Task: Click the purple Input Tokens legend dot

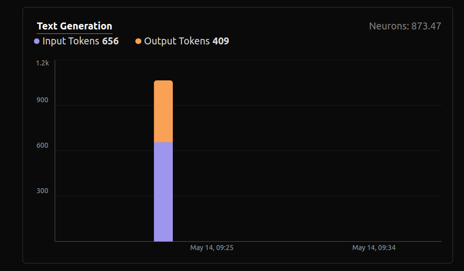Action: pyautogui.click(x=36, y=41)
